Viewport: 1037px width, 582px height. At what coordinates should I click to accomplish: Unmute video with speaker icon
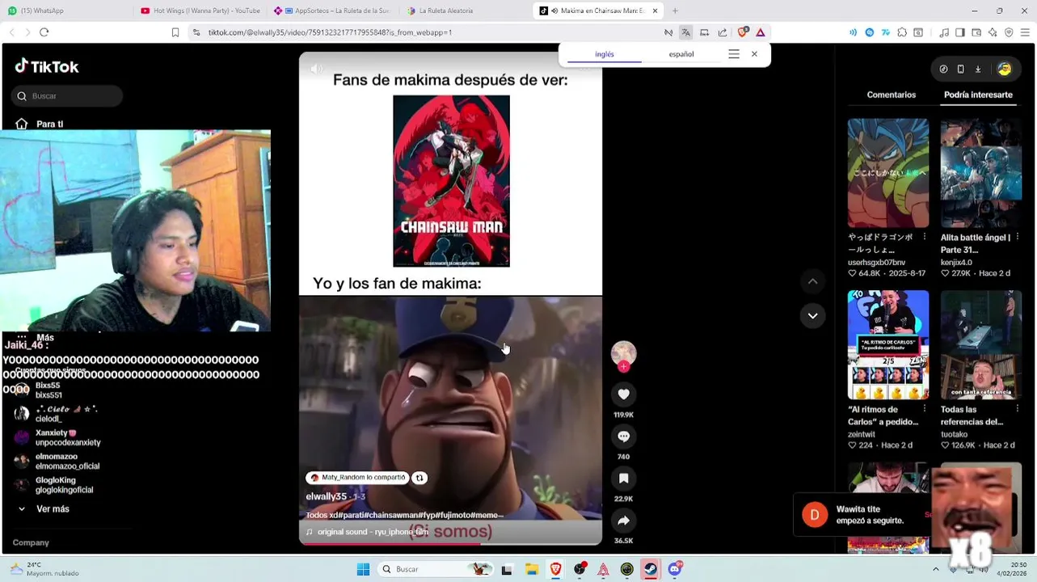[317, 69]
